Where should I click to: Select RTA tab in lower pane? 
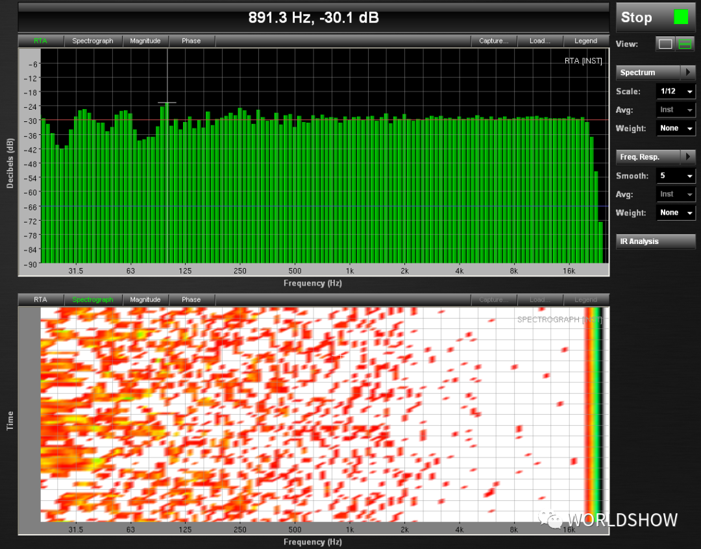click(40, 300)
